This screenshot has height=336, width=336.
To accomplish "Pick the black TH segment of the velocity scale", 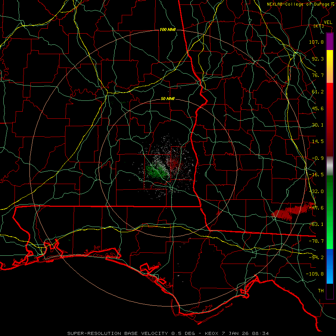I will [x=330, y=291].
